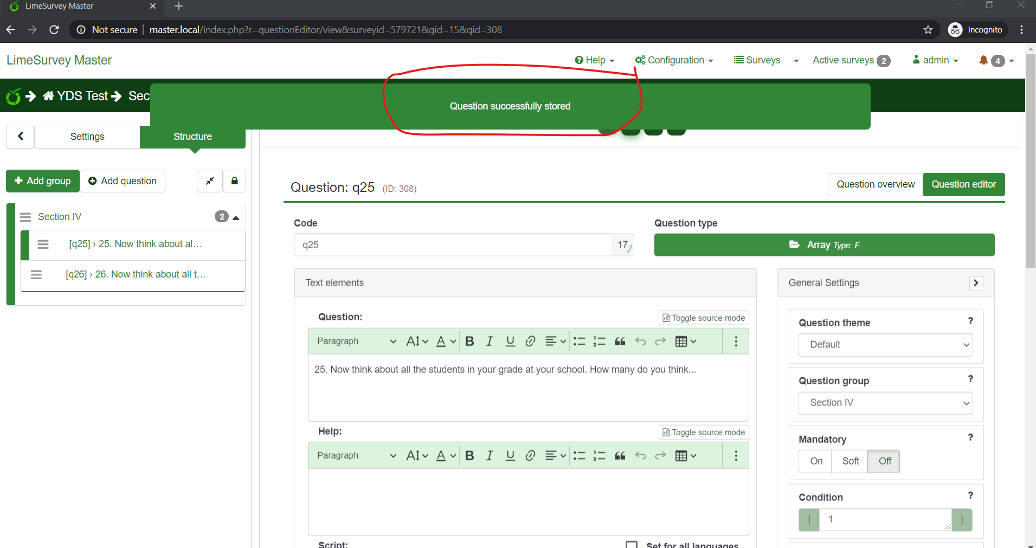Click the Condition input field
This screenshot has width=1036, height=548.
click(x=885, y=520)
